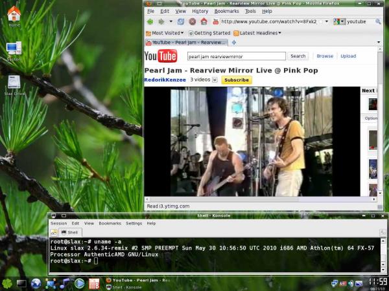
Task: Open the first Next video thumbnail
Action: point(373,104)
